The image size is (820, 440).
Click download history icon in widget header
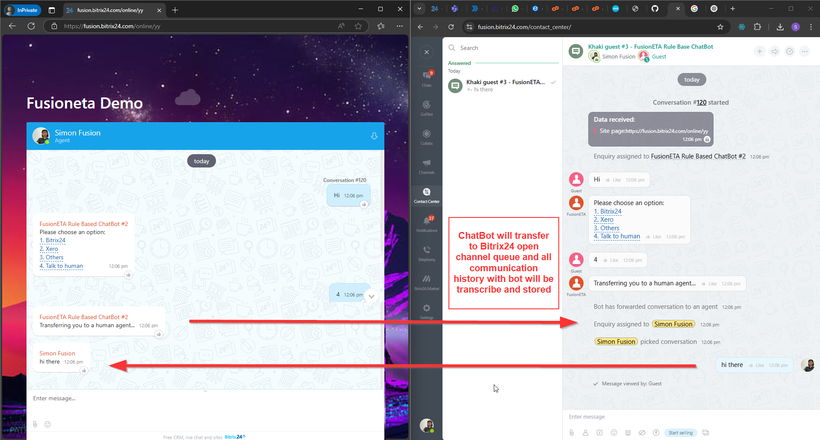click(x=374, y=136)
